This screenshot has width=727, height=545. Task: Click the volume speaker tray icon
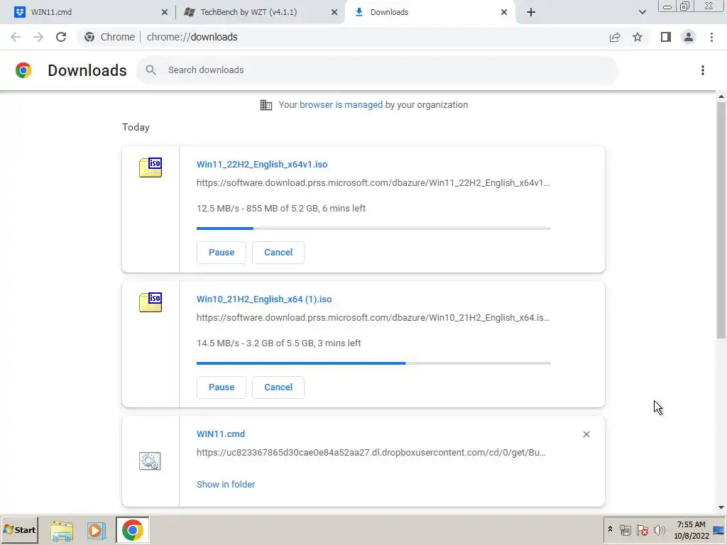pos(659,529)
